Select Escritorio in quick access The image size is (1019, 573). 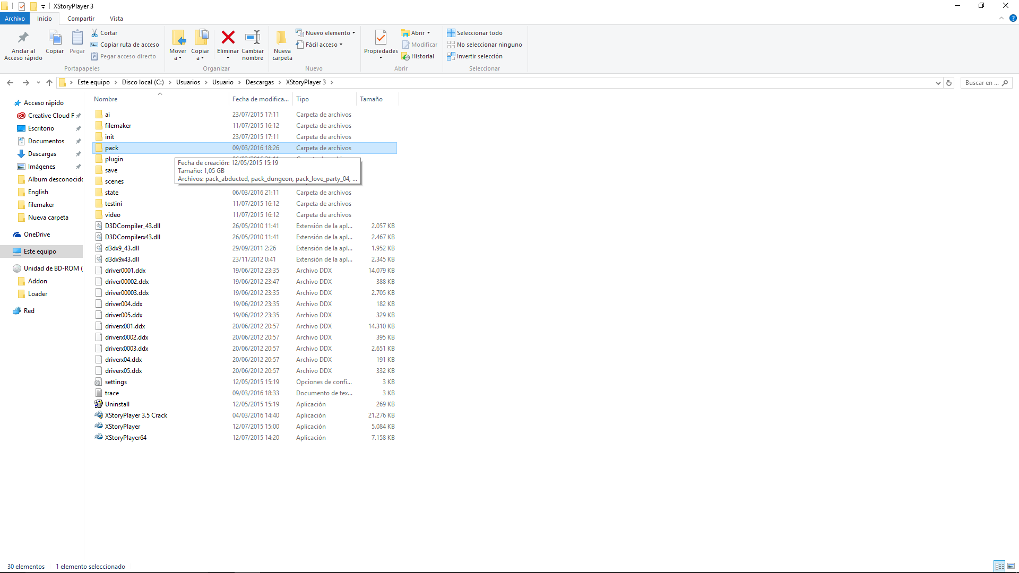click(41, 128)
